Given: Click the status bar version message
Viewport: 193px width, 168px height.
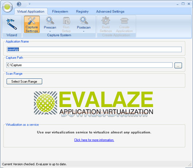Looking at the screenshot, I should point(34,164).
